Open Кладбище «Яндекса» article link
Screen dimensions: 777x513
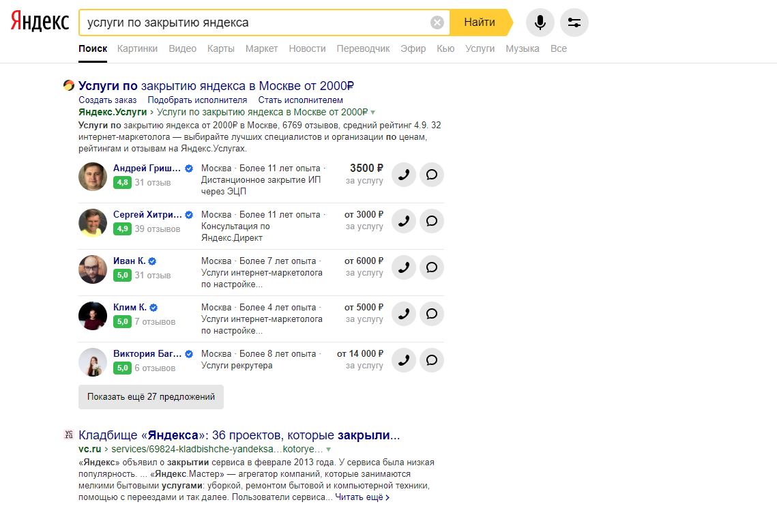(239, 435)
